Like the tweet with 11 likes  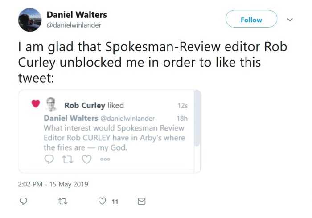pos(102,202)
